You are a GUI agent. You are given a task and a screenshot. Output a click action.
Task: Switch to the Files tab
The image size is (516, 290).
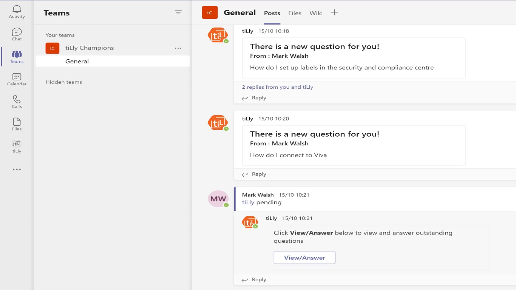295,13
